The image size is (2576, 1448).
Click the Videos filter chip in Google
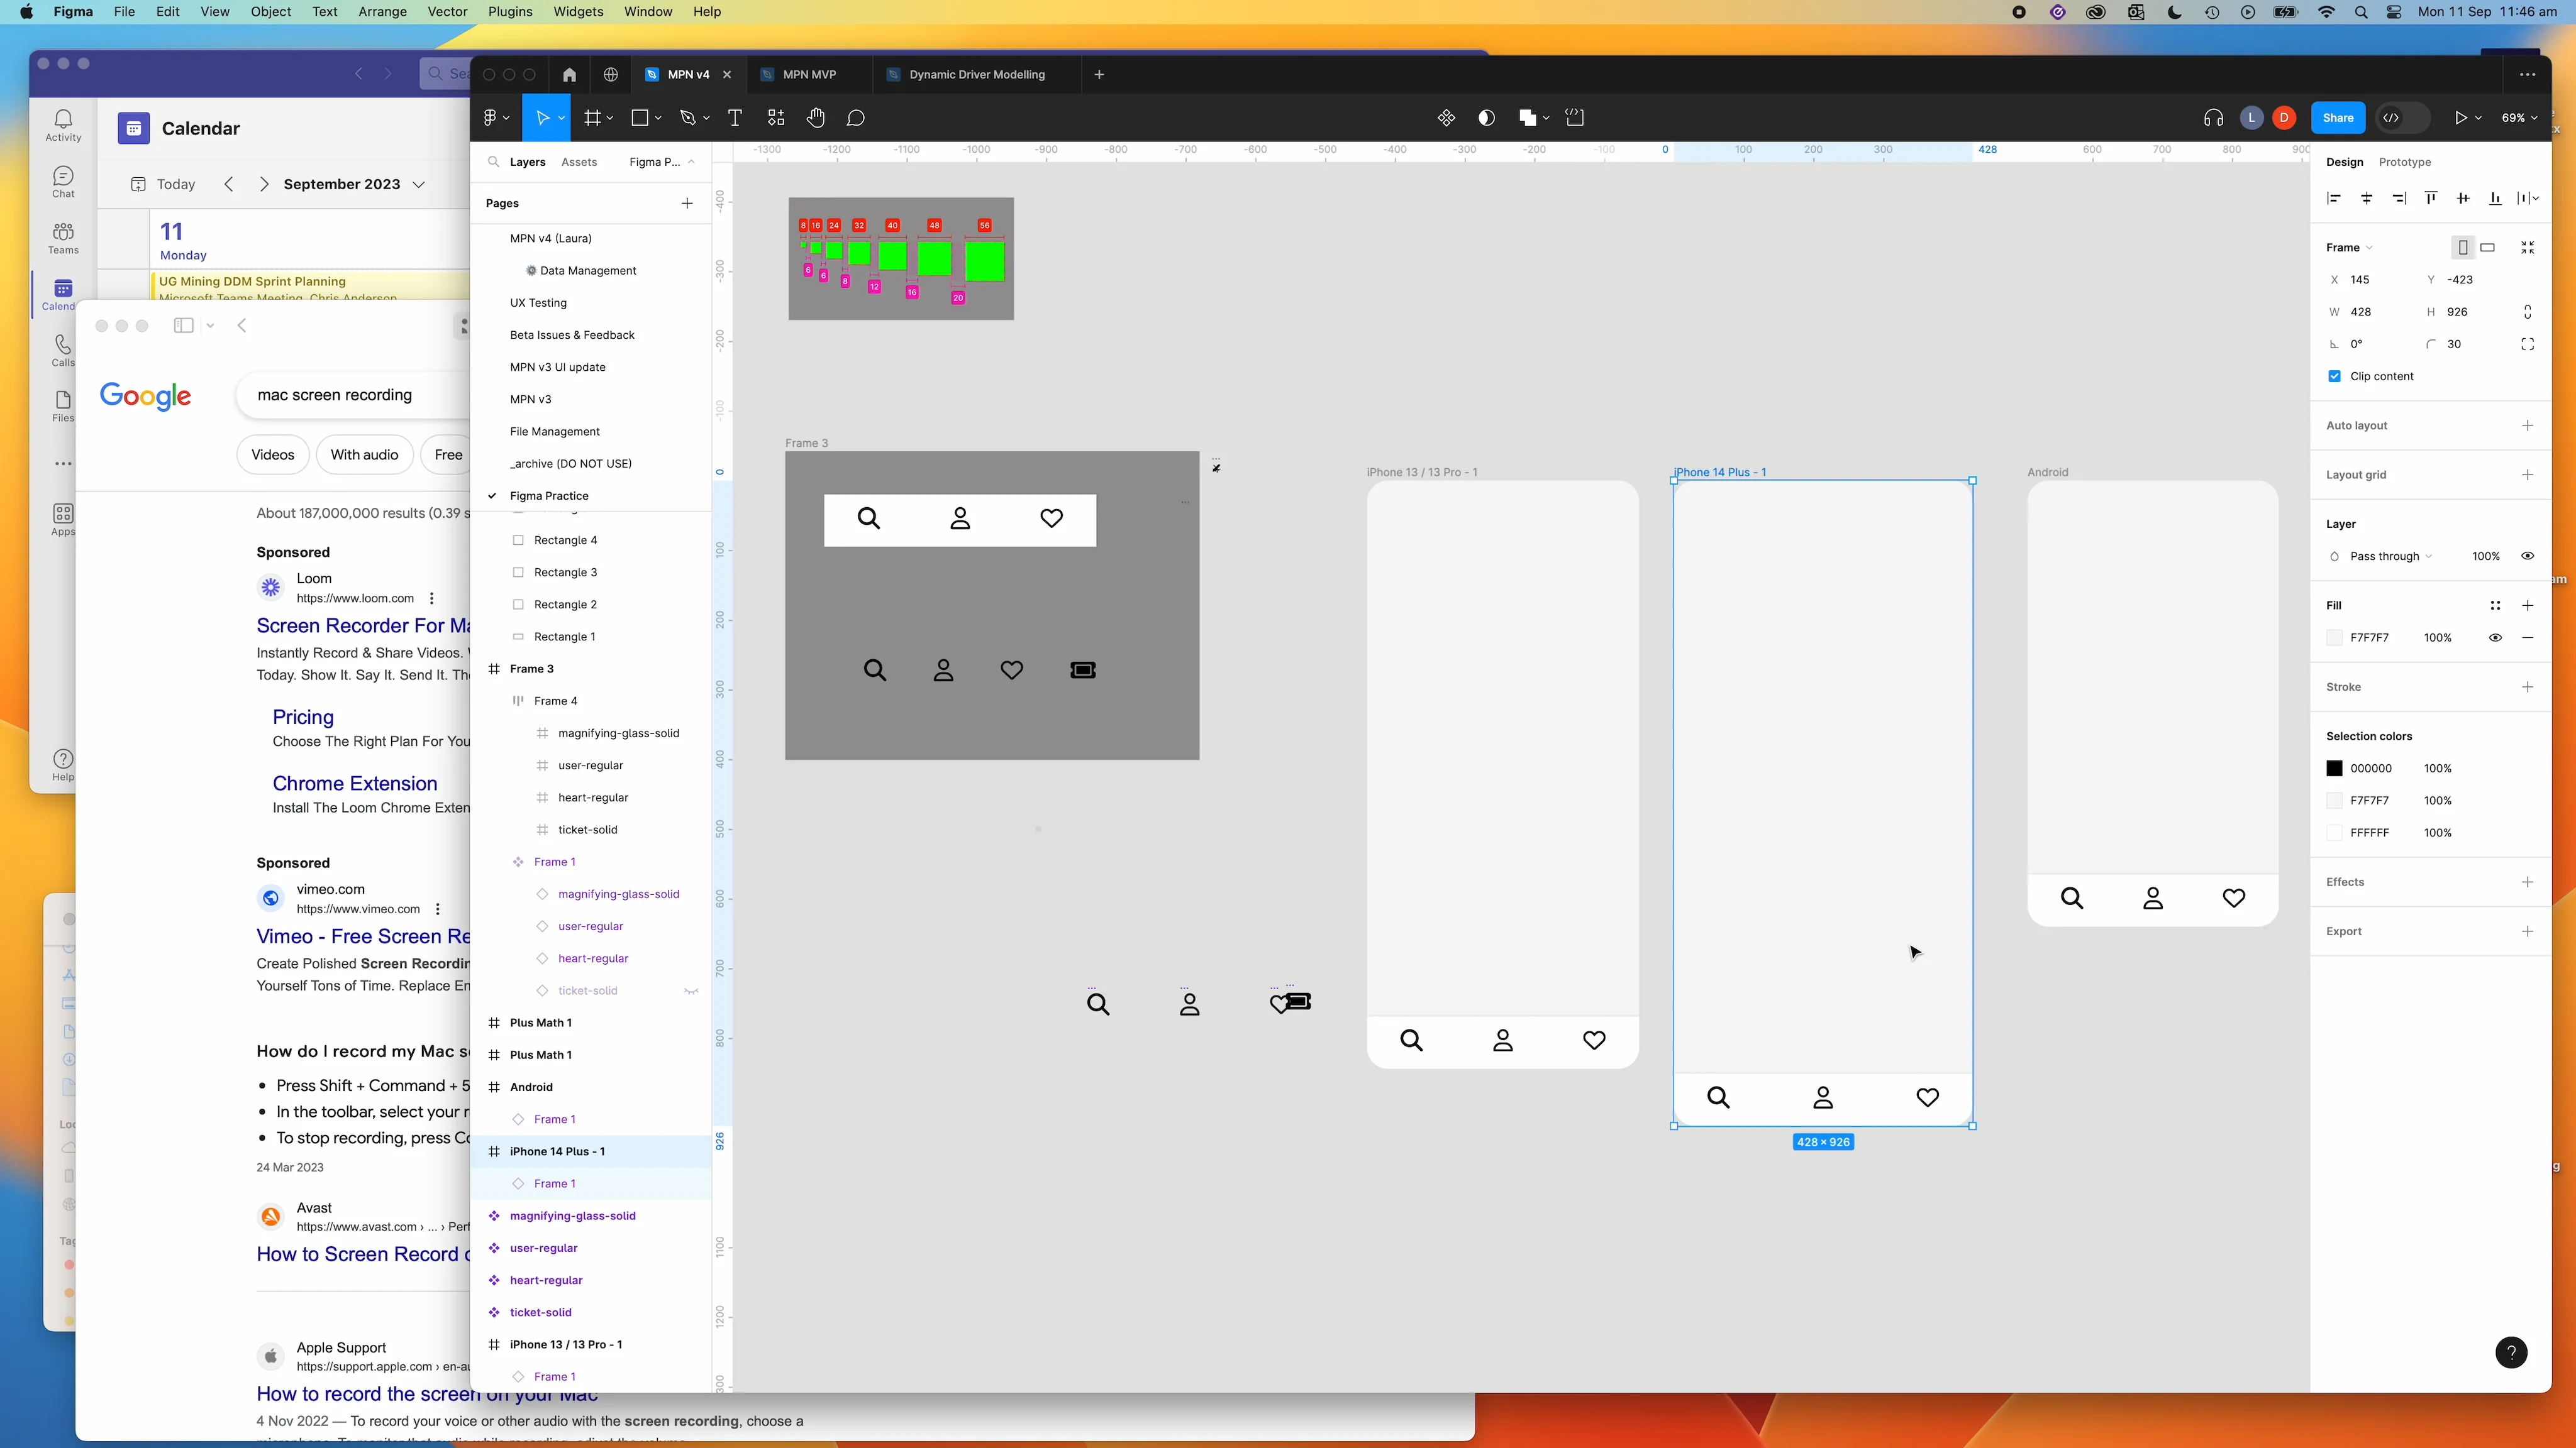pyautogui.click(x=272, y=454)
